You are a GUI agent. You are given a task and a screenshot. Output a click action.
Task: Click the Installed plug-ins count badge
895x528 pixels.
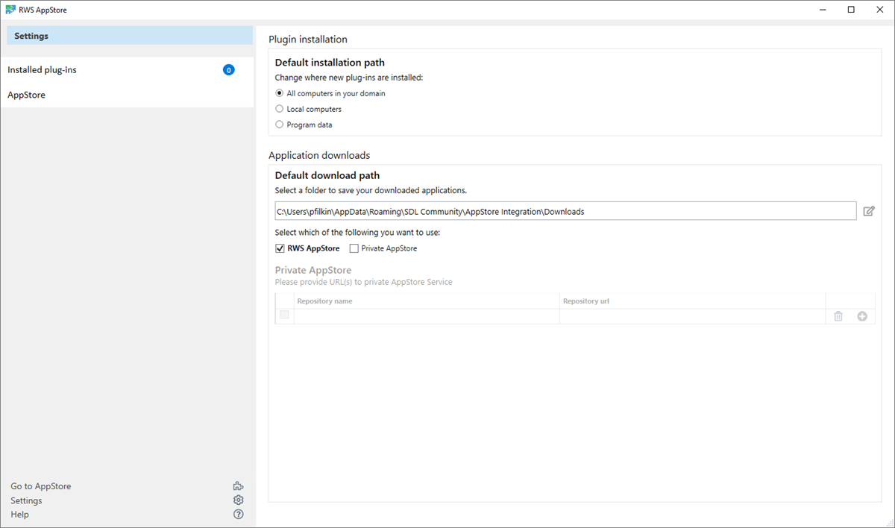[228, 69]
